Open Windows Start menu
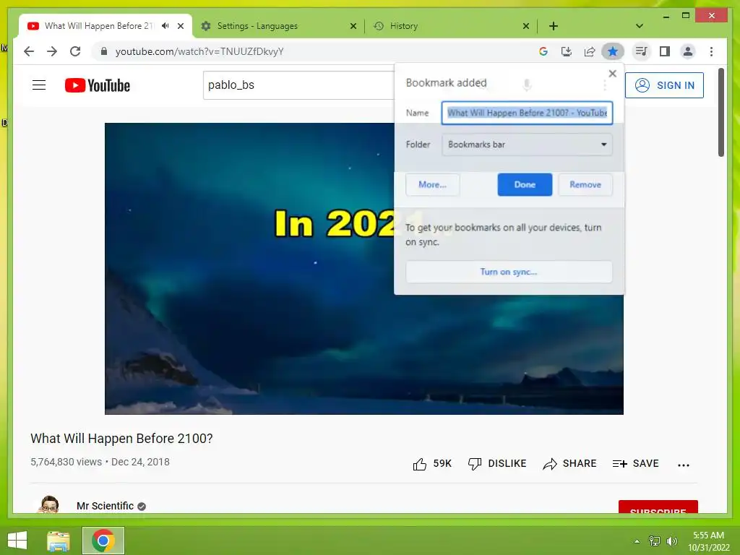 pyautogui.click(x=17, y=541)
